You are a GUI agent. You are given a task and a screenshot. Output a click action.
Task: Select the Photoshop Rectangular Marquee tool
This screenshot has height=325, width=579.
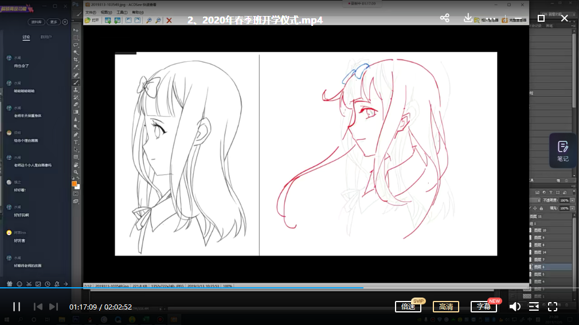pos(76,37)
